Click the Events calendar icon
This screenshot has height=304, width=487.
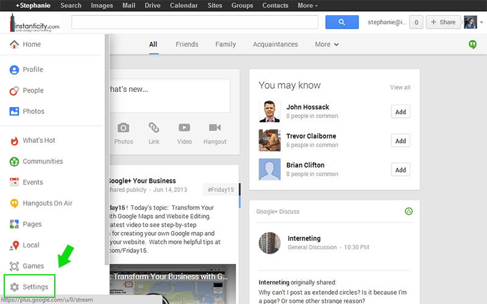pos(14,182)
